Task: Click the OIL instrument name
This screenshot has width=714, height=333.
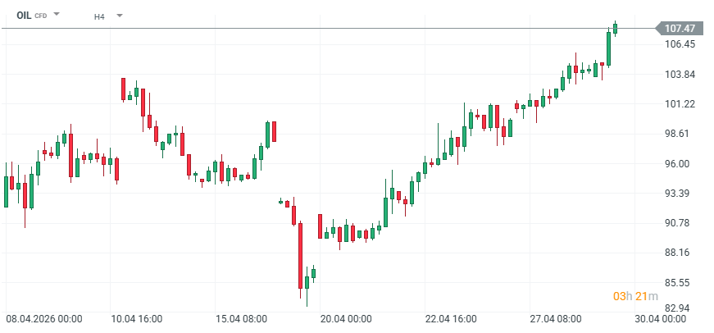Action: coord(24,16)
